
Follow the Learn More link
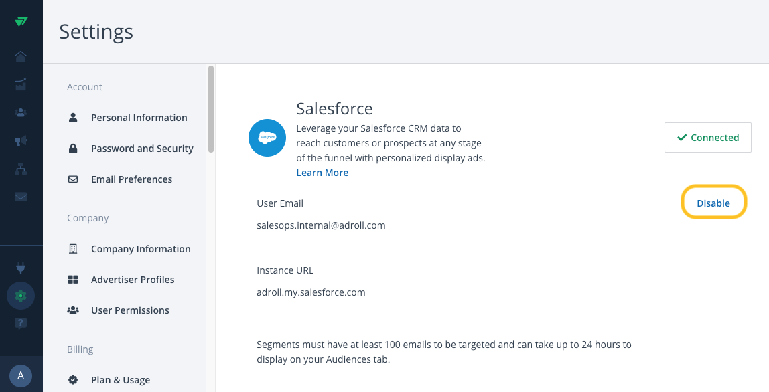tap(322, 173)
